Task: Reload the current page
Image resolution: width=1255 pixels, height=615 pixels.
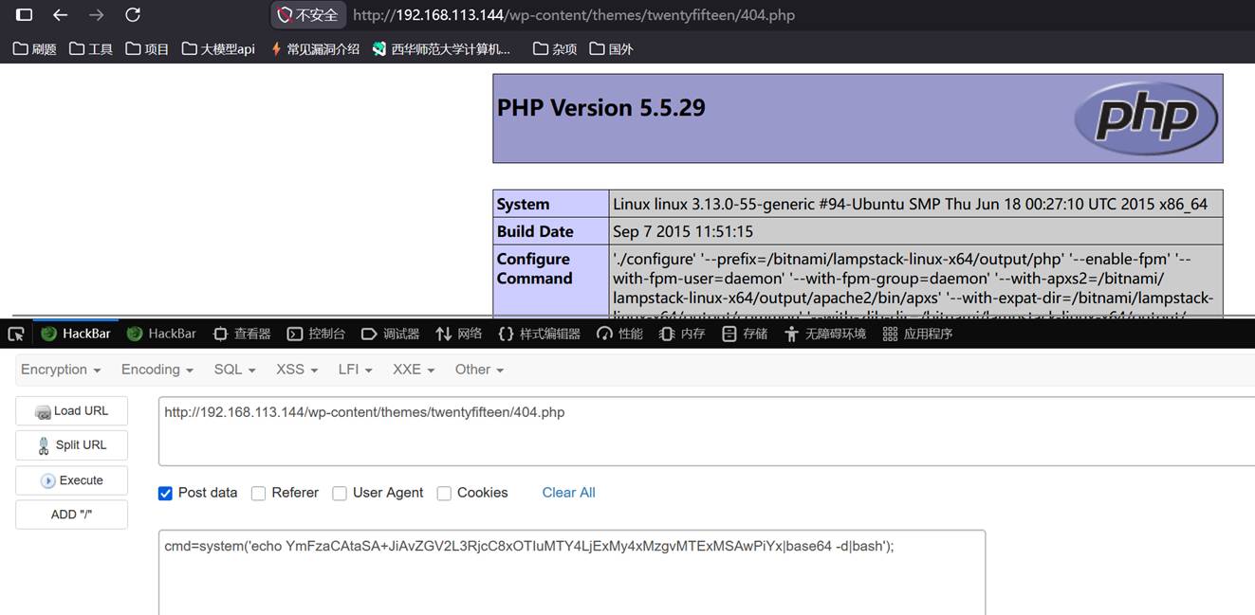Action: tap(133, 15)
